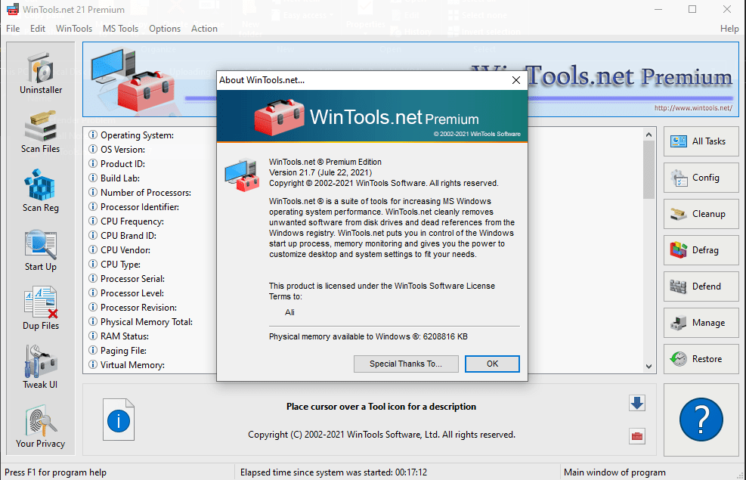The width and height of the screenshot is (746, 480).
Task: Open the Help menu
Action: pyautogui.click(x=729, y=29)
